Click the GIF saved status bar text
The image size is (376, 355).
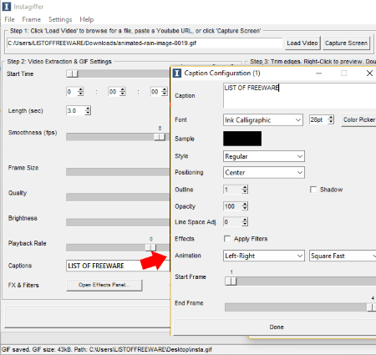point(107,349)
